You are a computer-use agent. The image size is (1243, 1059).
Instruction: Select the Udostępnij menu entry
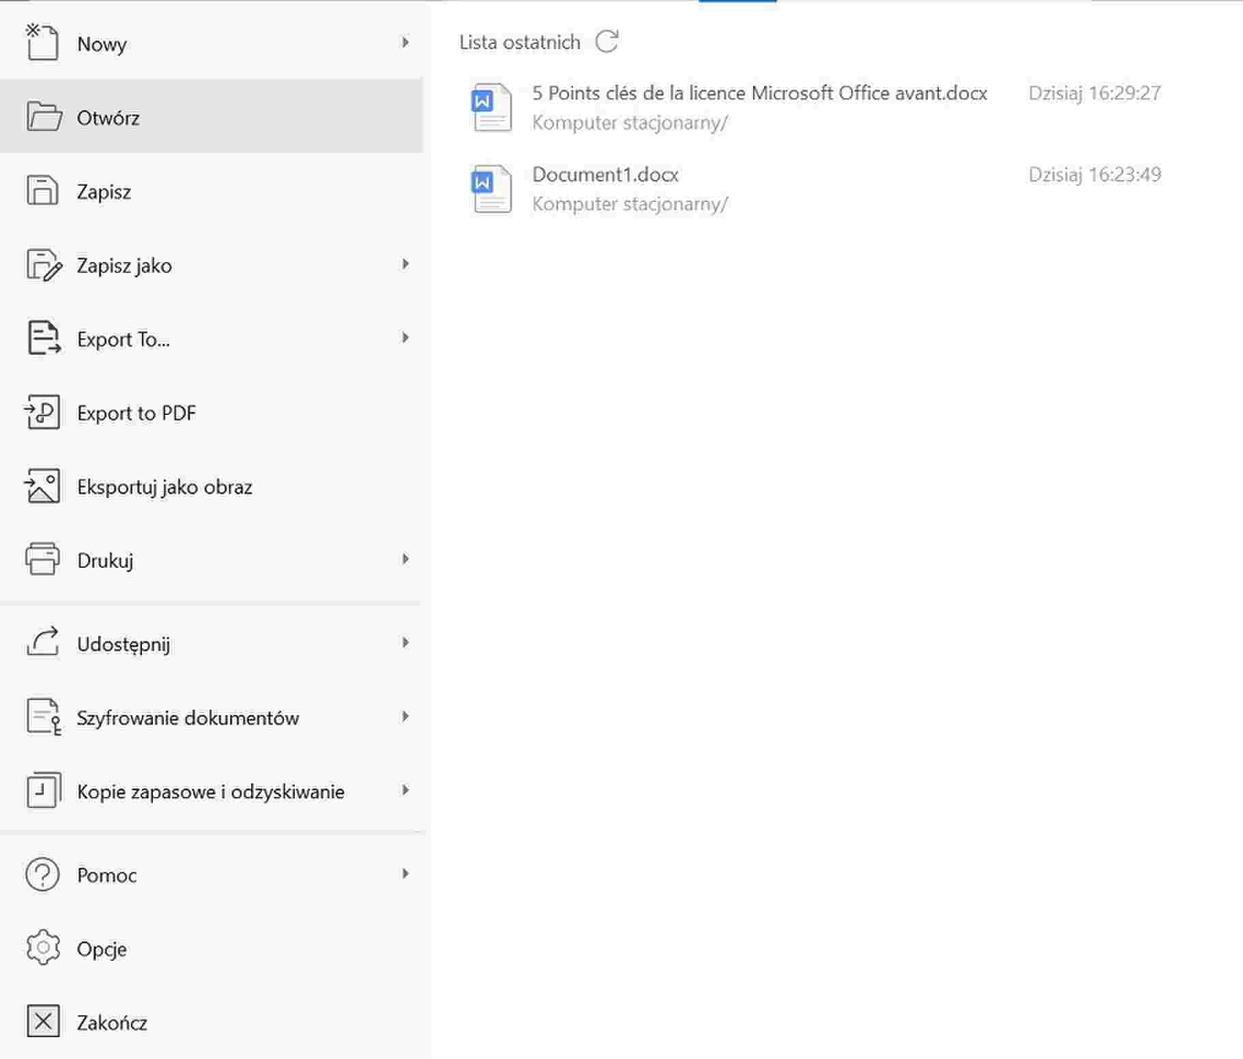pos(211,643)
